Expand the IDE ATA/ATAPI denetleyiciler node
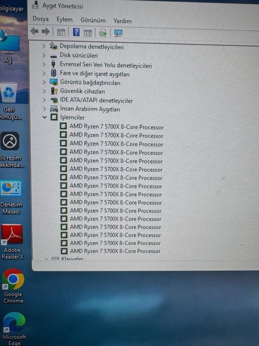This screenshot has width=259, height=346. (x=44, y=100)
